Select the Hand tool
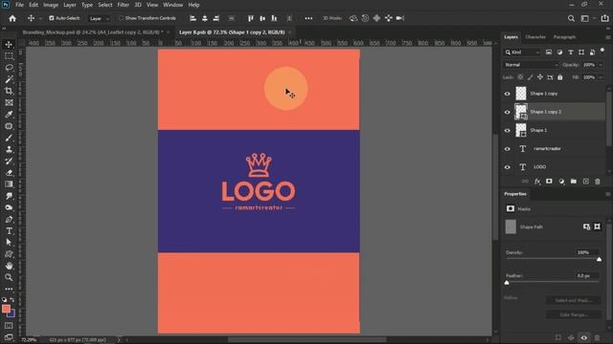 pos(9,266)
